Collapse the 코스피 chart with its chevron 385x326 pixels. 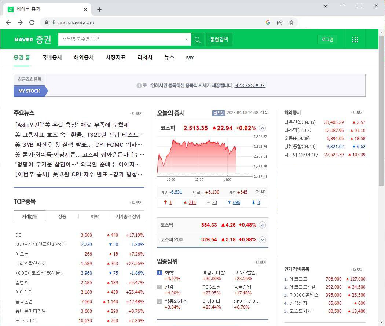262,128
